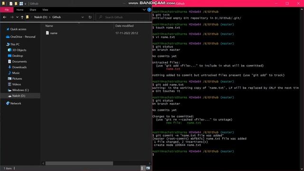The height and width of the screenshot is (171, 304).
Task: Open 3D Objects folder in sidebar
Action: click(x=19, y=50)
